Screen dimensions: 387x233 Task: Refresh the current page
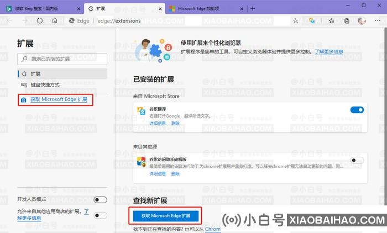39,21
